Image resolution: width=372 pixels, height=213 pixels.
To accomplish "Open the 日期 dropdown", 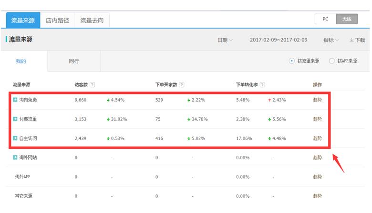I will click(x=225, y=40).
